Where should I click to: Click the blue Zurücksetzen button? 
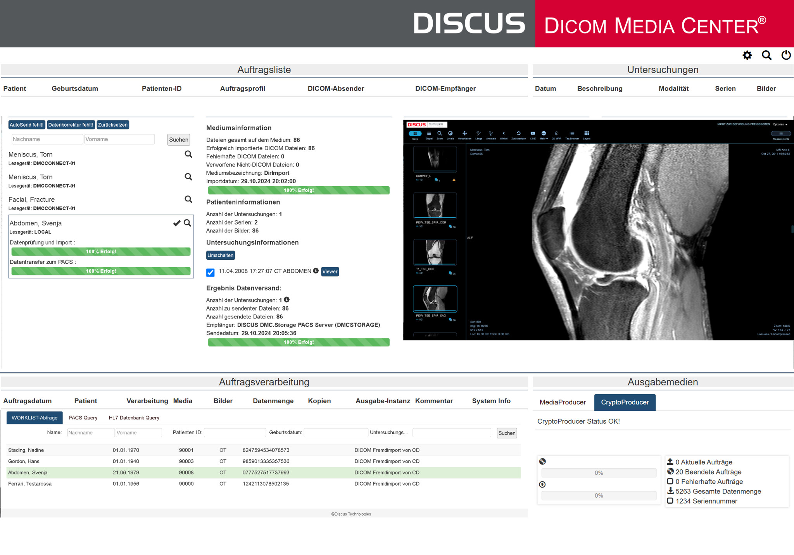coord(112,125)
